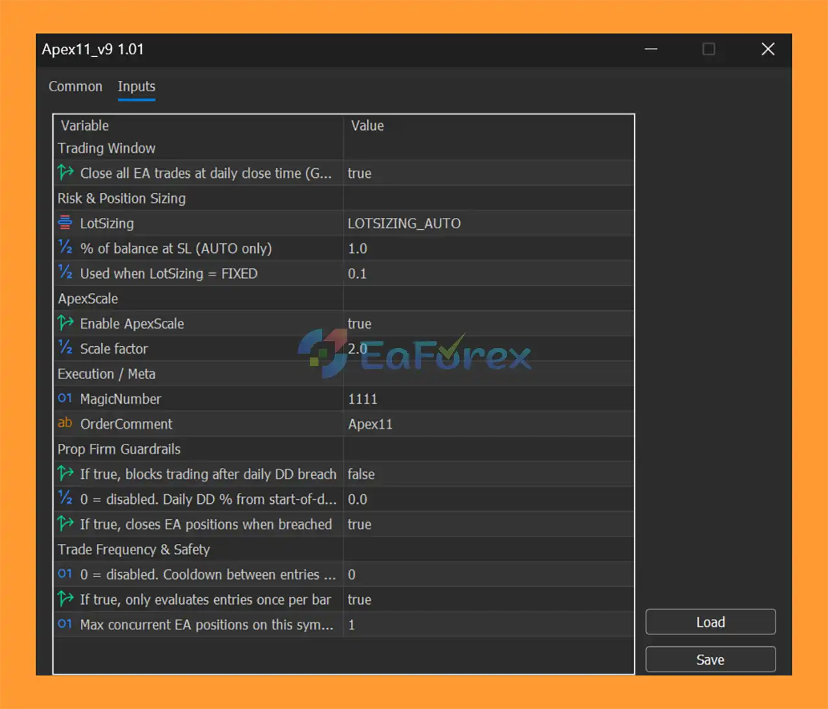Click the arrow icon next to Enable ApexScale

65,323
